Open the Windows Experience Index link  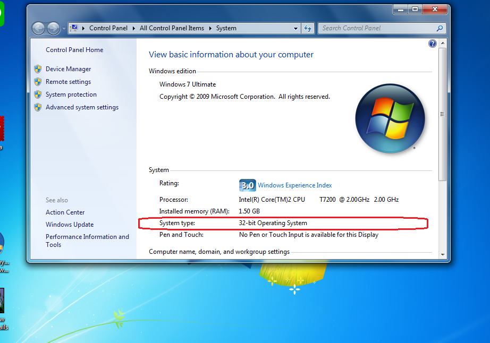tap(294, 185)
